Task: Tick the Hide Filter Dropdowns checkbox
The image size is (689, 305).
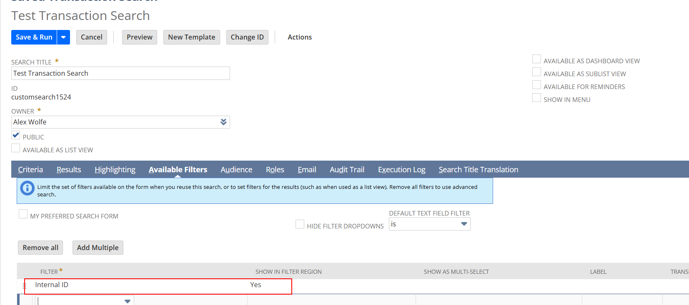Action: [x=300, y=224]
